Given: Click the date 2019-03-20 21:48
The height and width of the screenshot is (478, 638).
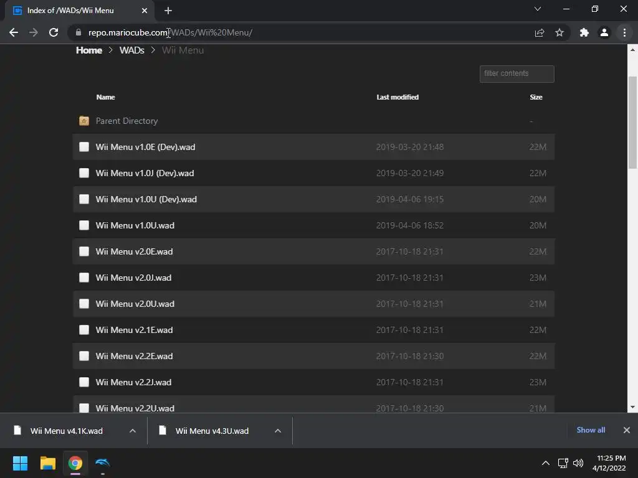Looking at the screenshot, I should [x=410, y=147].
